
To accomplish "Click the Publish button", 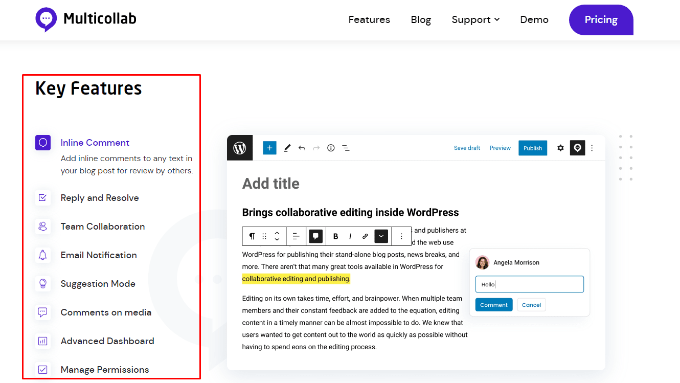I will click(533, 148).
